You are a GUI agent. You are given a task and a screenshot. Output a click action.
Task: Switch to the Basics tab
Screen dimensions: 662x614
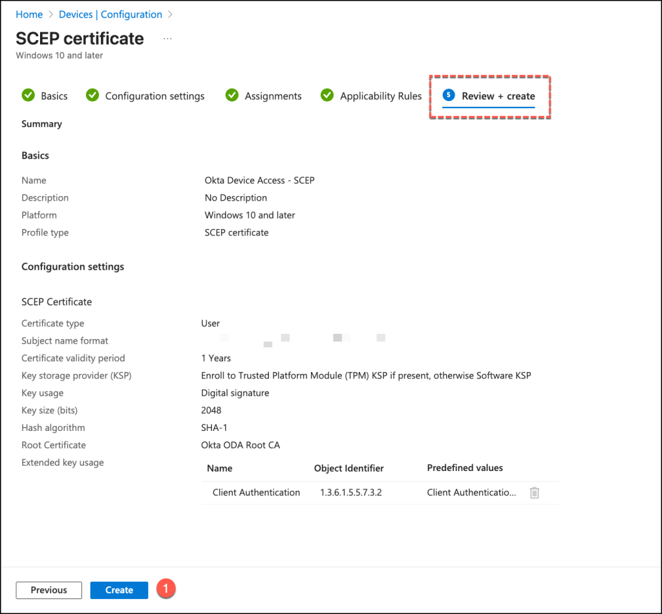coord(54,96)
